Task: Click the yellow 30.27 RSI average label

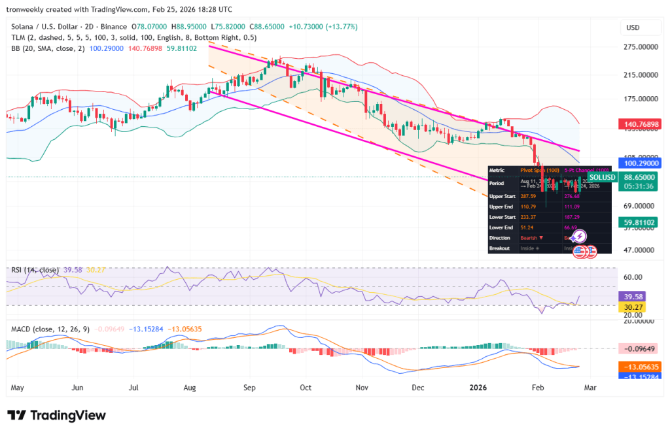Action: (x=633, y=307)
